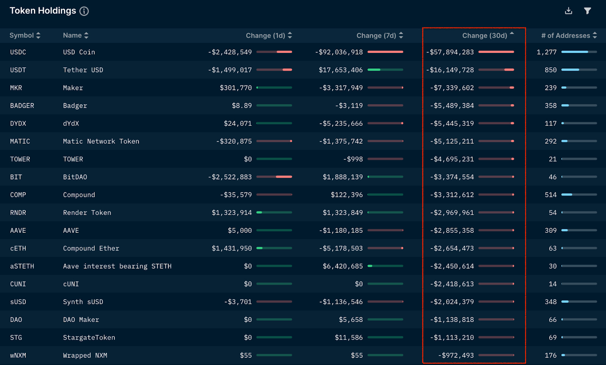Open the Wrapped NXM entry
Image resolution: width=606 pixels, height=365 pixels.
[x=85, y=355]
